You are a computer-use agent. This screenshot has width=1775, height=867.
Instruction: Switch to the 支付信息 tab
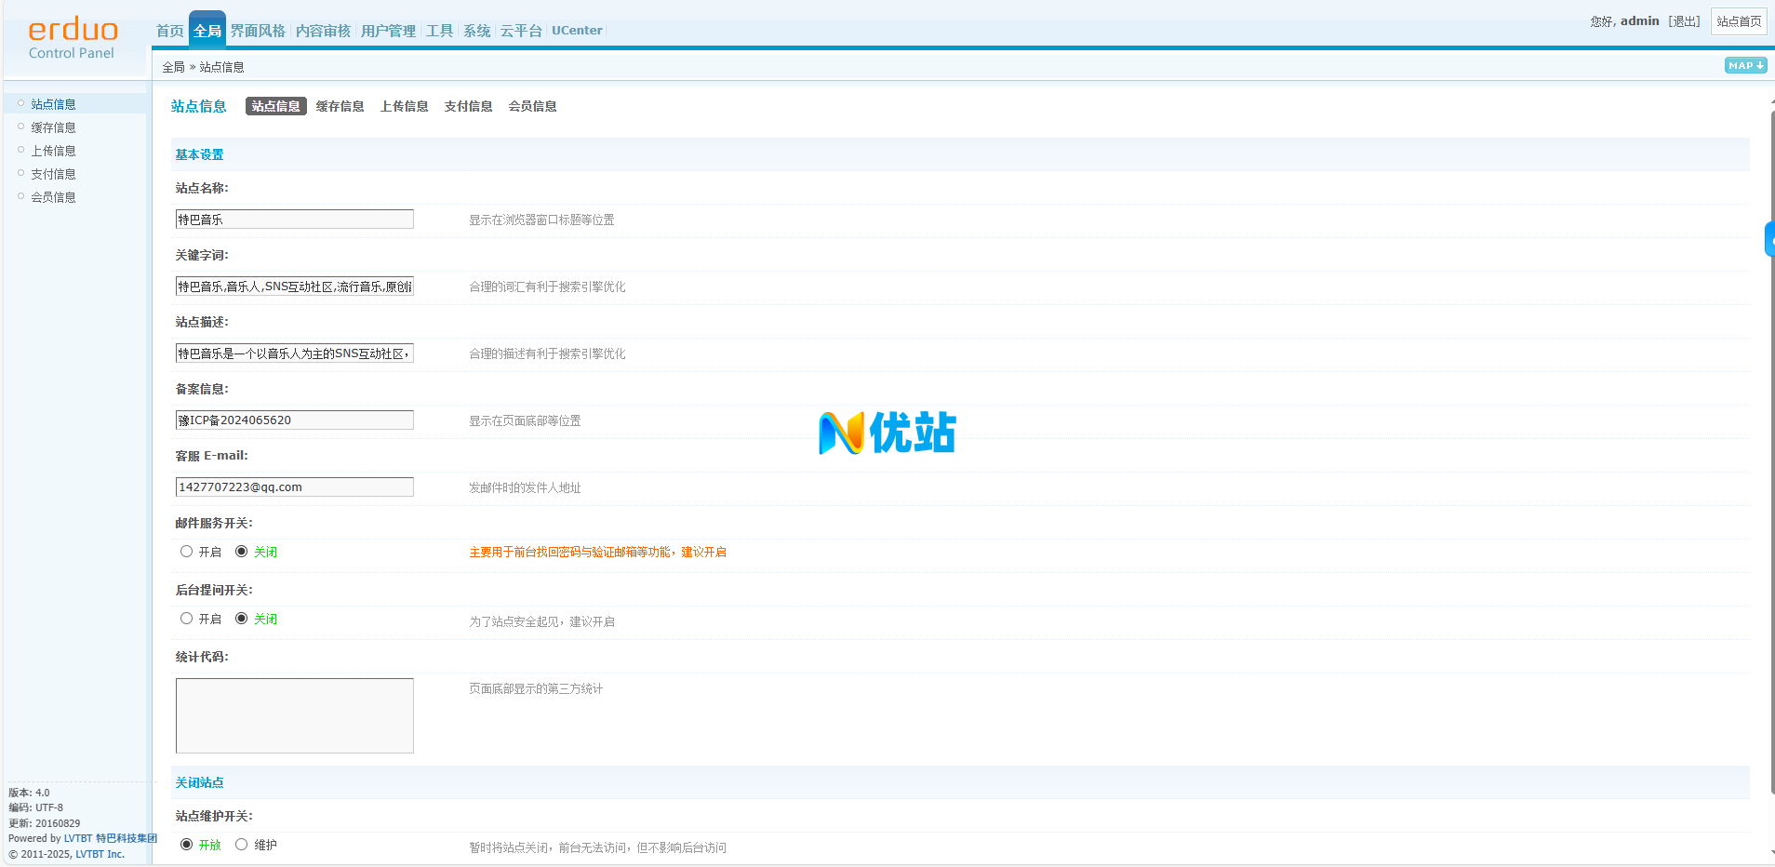tap(468, 106)
